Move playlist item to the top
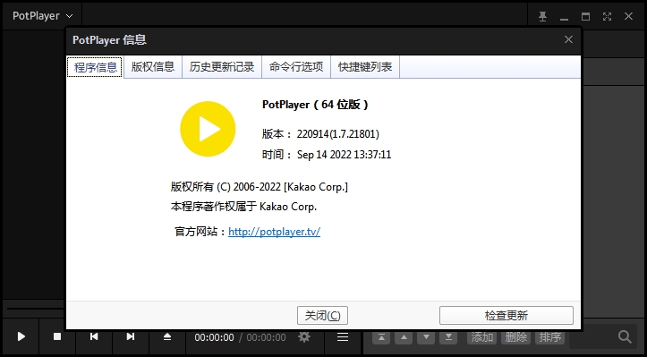The image size is (647, 357). point(382,337)
